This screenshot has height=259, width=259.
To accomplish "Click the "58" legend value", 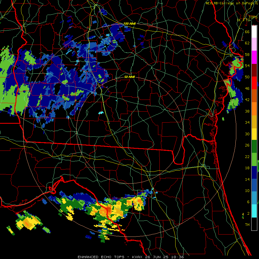I will pyautogui.click(x=247, y=54).
